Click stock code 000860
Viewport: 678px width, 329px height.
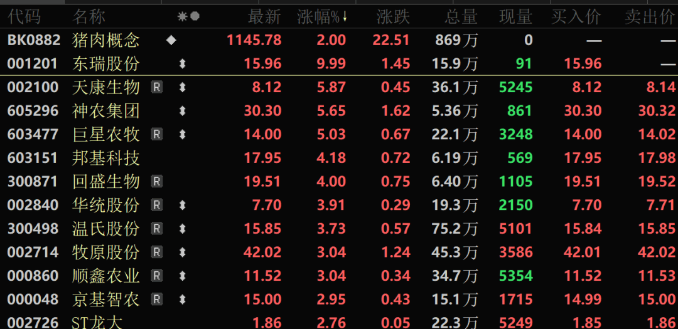(x=33, y=276)
